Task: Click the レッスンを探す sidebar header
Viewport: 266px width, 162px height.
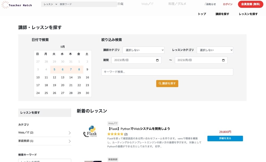Action: [x=45, y=113]
